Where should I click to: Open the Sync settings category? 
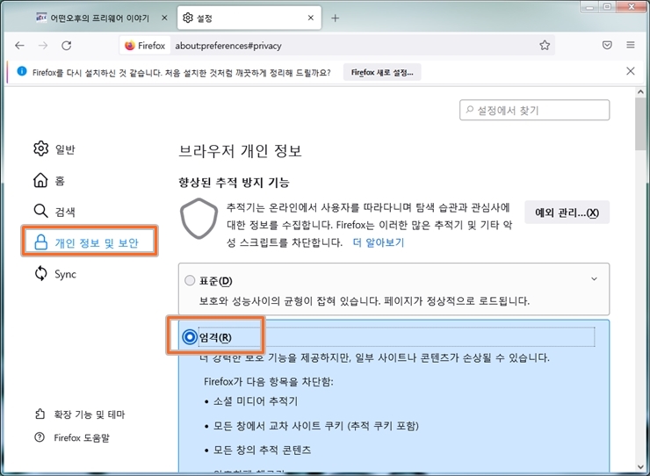[55, 274]
